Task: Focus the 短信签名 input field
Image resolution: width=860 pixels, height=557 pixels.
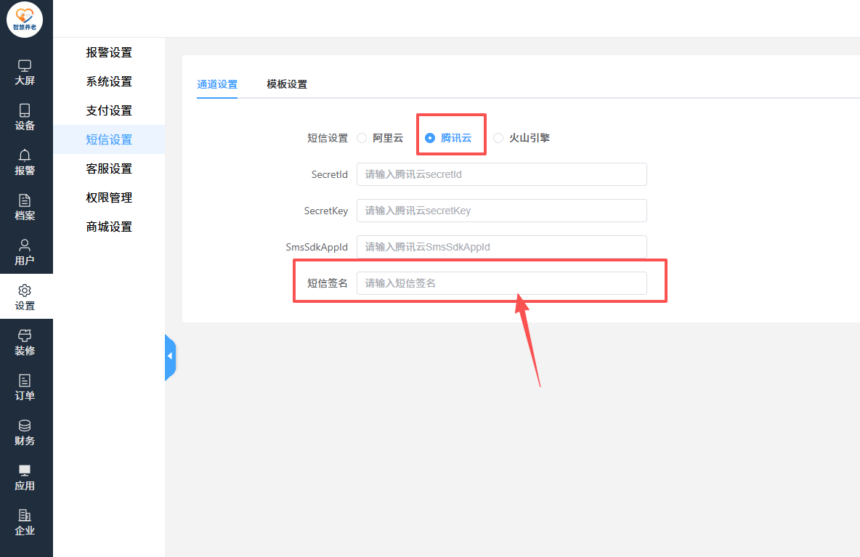Action: (x=502, y=283)
